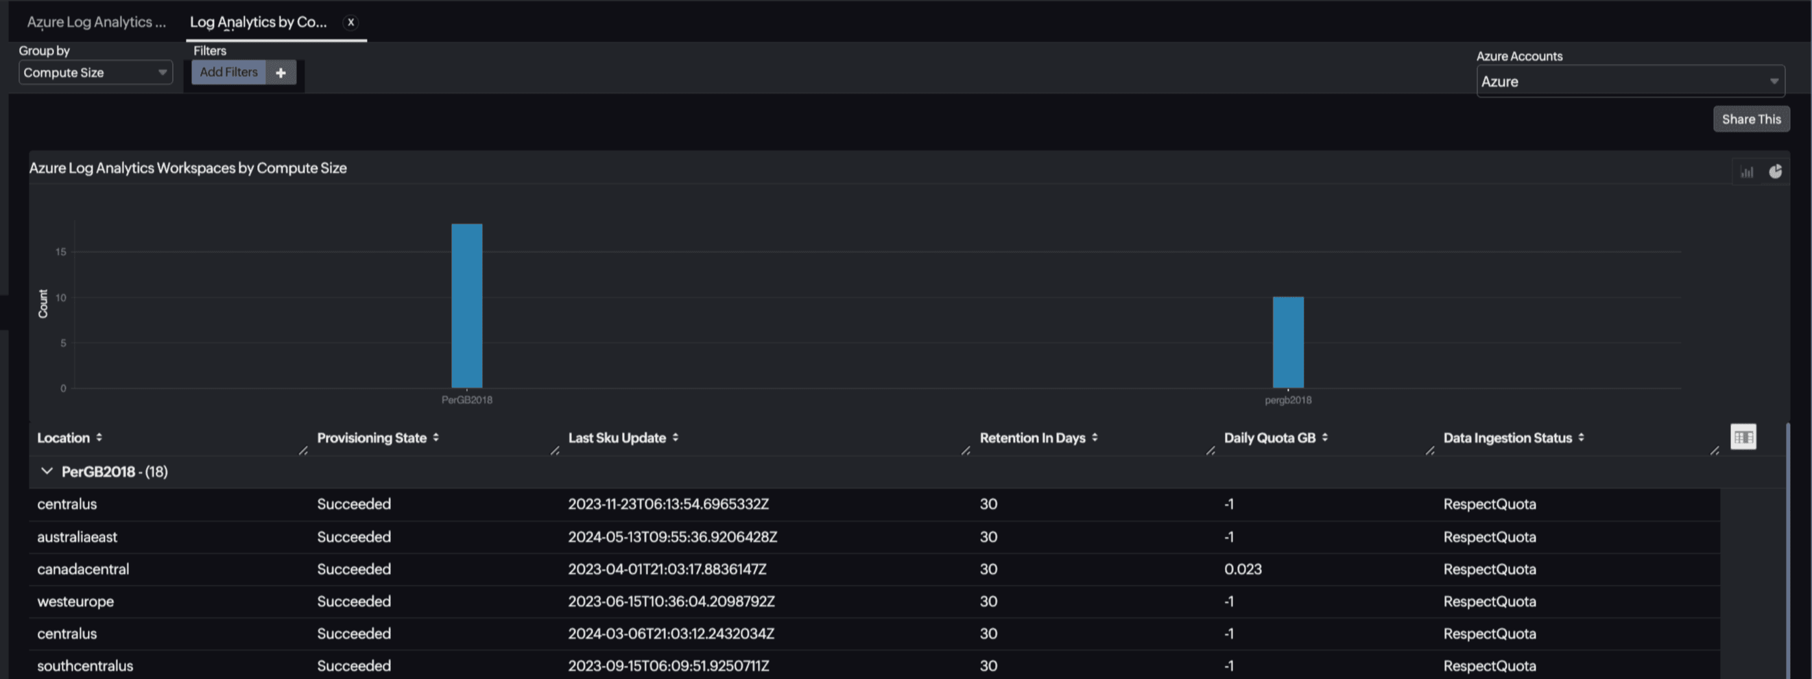Toggle sort order on Provisioning State
Image resolution: width=1812 pixels, height=679 pixels.
[436, 437]
